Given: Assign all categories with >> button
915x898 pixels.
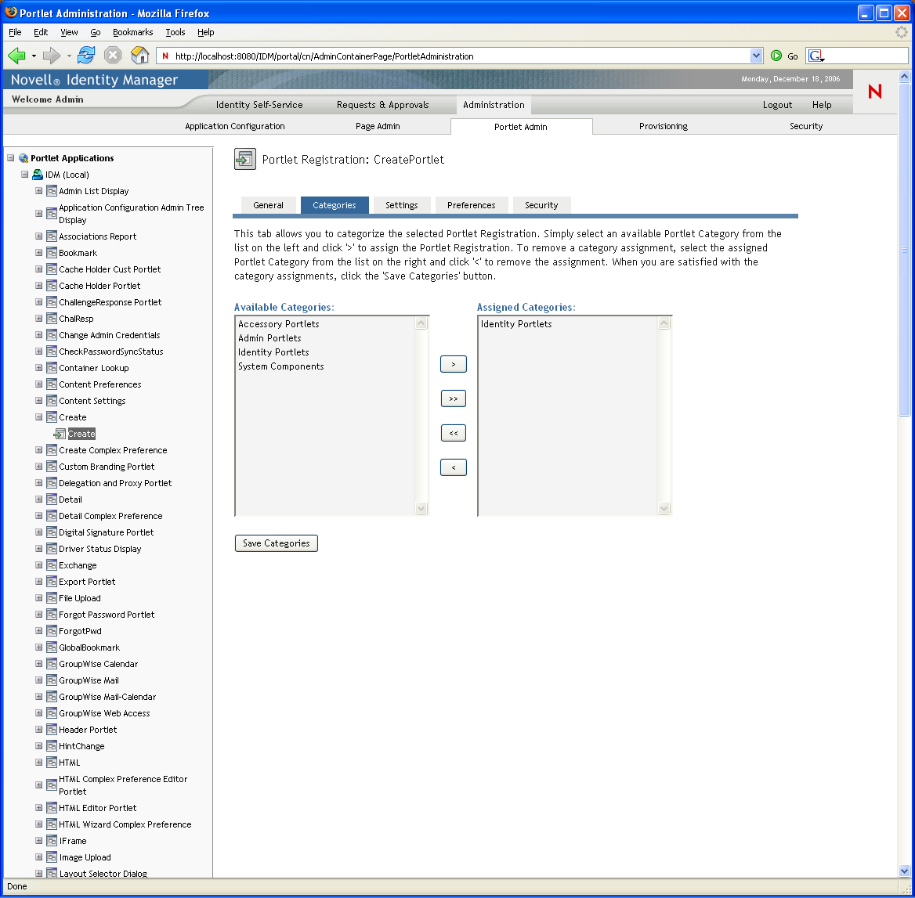Looking at the screenshot, I should (x=454, y=399).
